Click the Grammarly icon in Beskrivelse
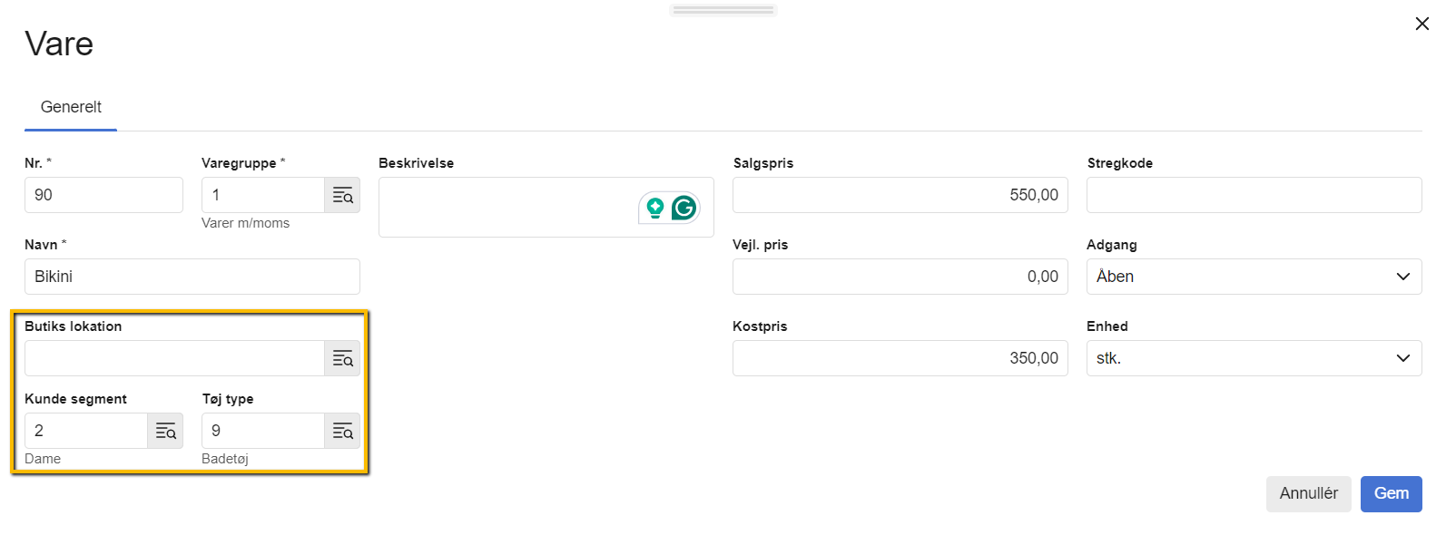The image size is (1446, 535). point(684,208)
